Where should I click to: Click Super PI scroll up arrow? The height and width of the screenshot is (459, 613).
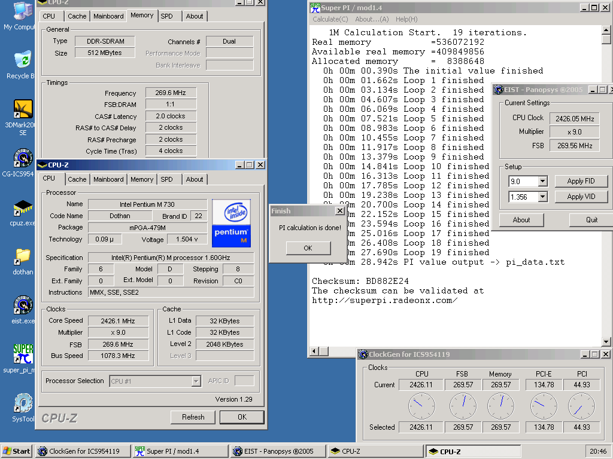point(606,30)
